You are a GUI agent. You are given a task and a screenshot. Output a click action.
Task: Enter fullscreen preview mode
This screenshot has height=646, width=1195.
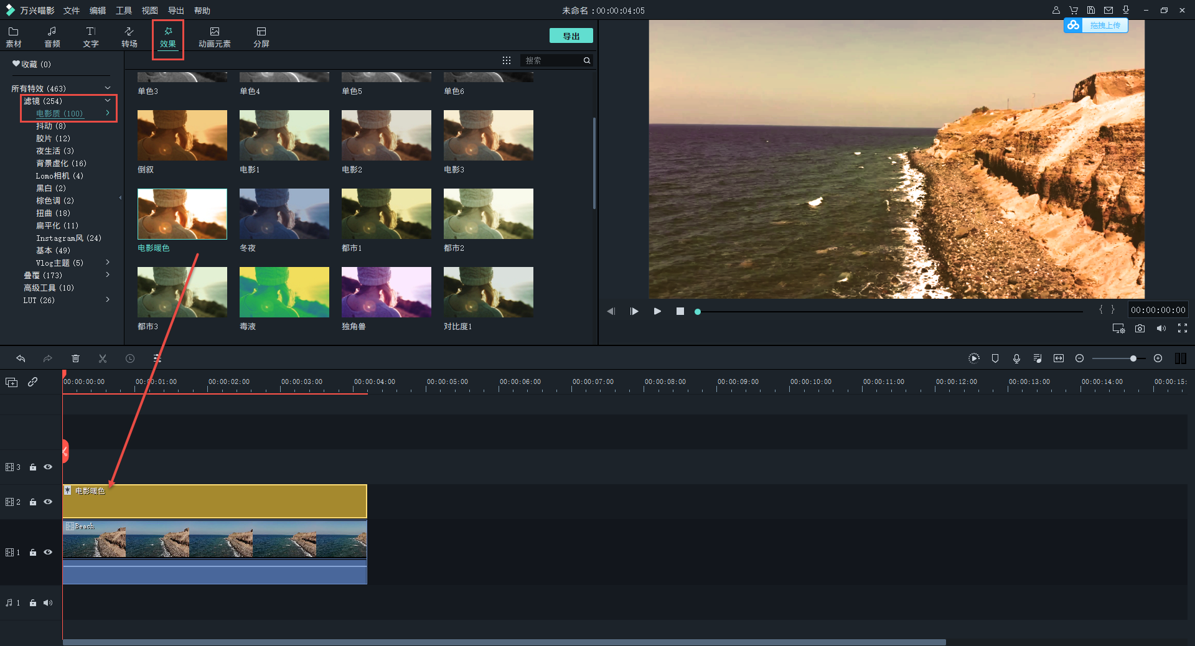[x=1182, y=329]
